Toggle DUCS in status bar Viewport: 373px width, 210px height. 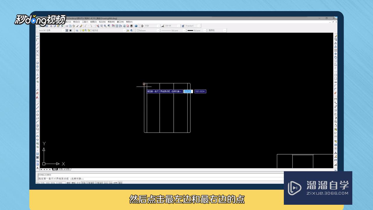coord(106,183)
